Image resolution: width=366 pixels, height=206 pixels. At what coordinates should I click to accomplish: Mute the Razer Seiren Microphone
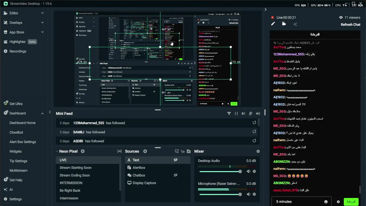(x=248, y=194)
